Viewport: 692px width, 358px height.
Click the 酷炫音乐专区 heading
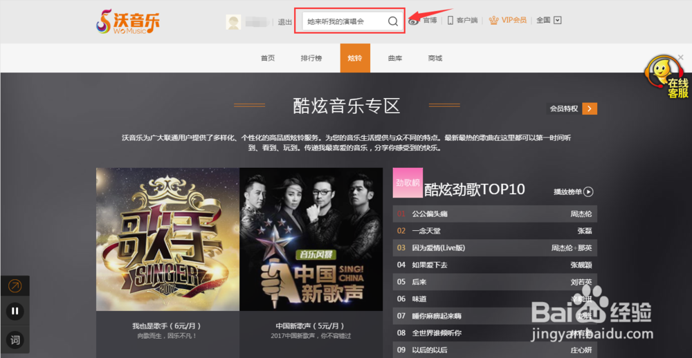coord(347,106)
